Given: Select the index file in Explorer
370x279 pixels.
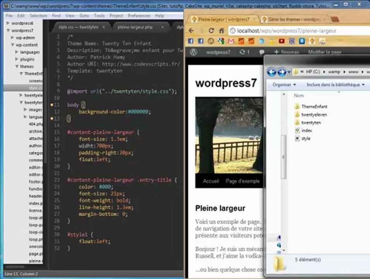Looking at the screenshot, I should coord(303,131).
